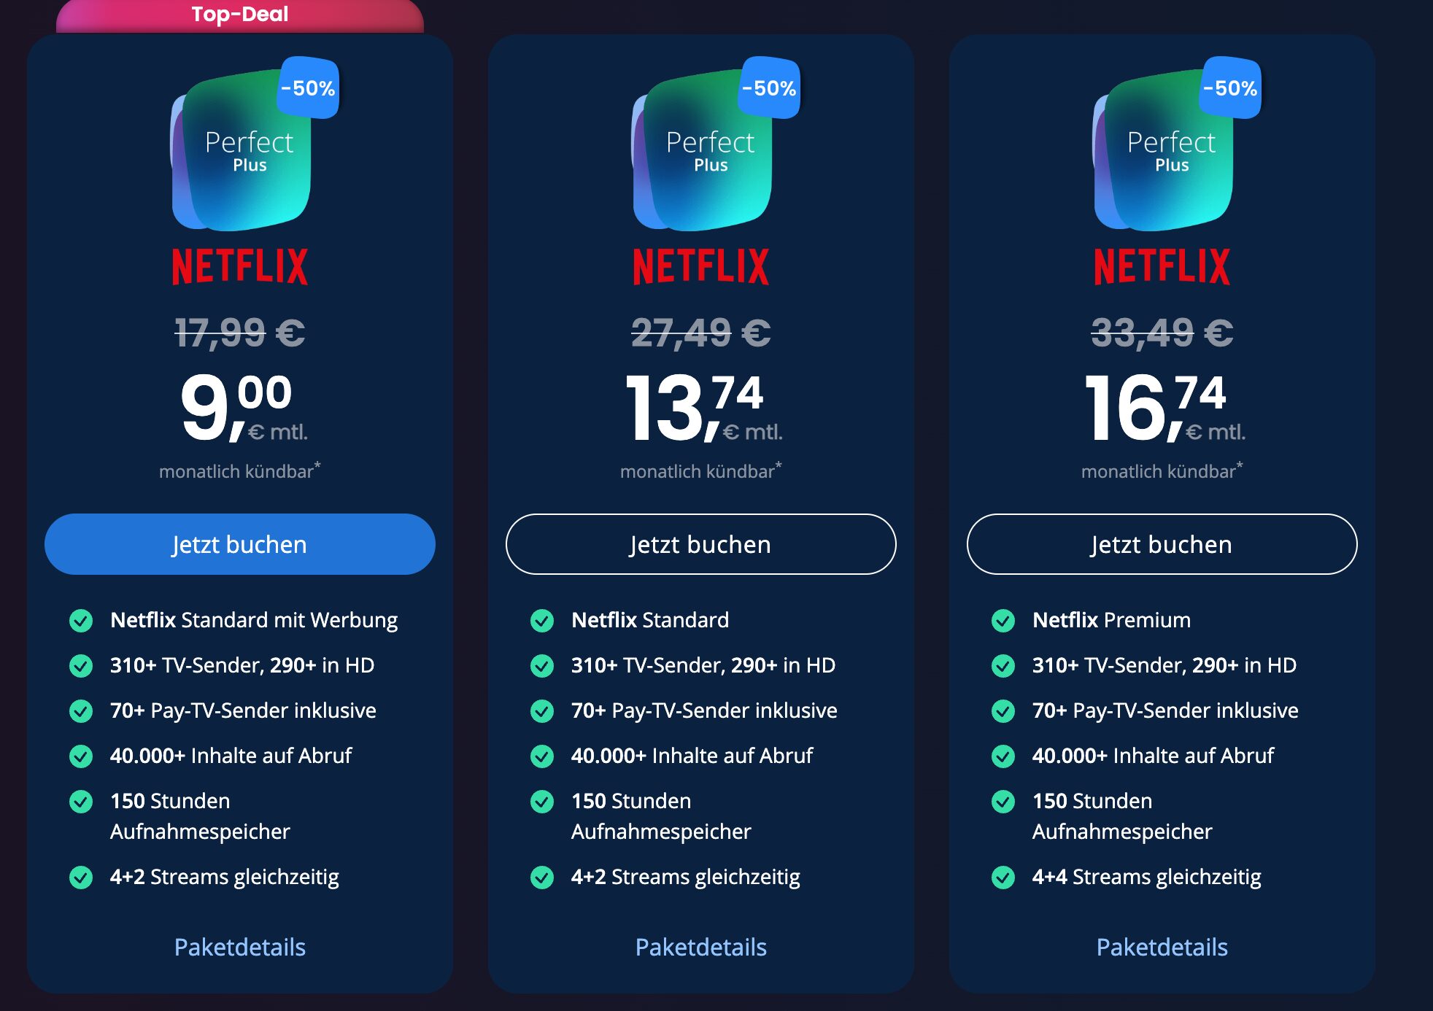1433x1011 pixels.
Task: Book the Netflix Standard plan with Jetzt buchen
Action: (x=701, y=544)
